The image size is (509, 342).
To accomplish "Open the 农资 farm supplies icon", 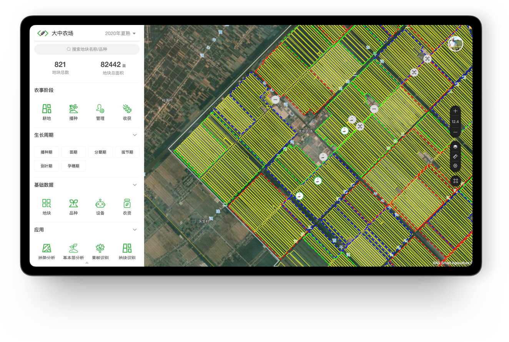I will pyautogui.click(x=127, y=207).
